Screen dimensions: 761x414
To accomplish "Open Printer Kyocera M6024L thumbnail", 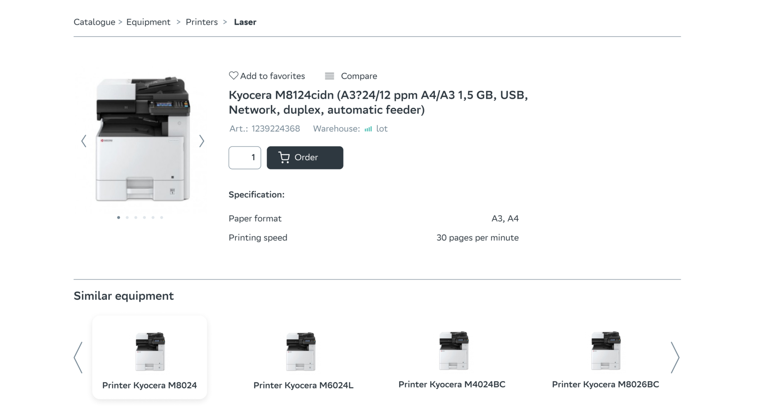I will [301, 352].
